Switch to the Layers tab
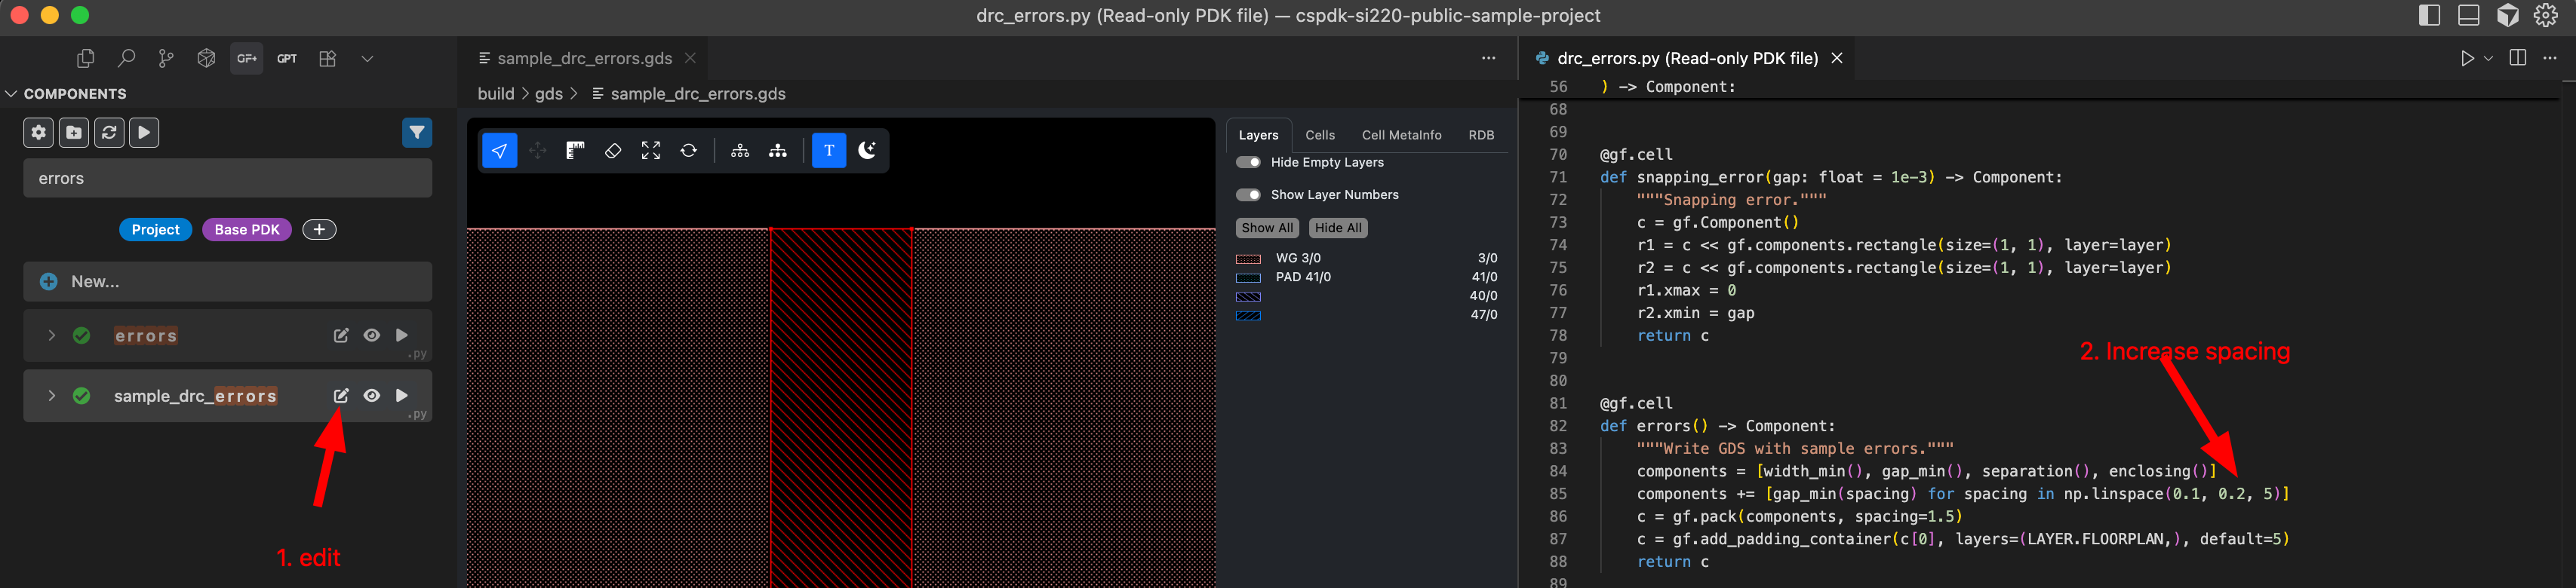 (1258, 135)
